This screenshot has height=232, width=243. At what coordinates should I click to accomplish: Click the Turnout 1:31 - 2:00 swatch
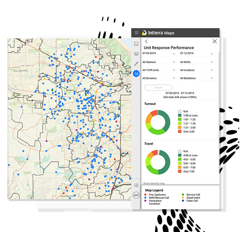coord(180,127)
